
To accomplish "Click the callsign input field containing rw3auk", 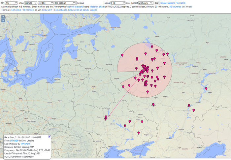I will pyautogui.click(x=90, y=3).
